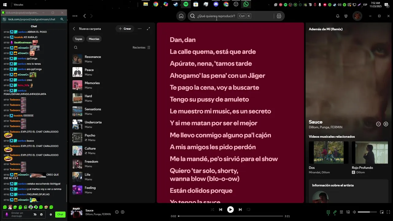Screen dimensions: 393x221
Task: Click the lyric line 'La calle quema, está que arde'
Action: pyautogui.click(x=213, y=52)
